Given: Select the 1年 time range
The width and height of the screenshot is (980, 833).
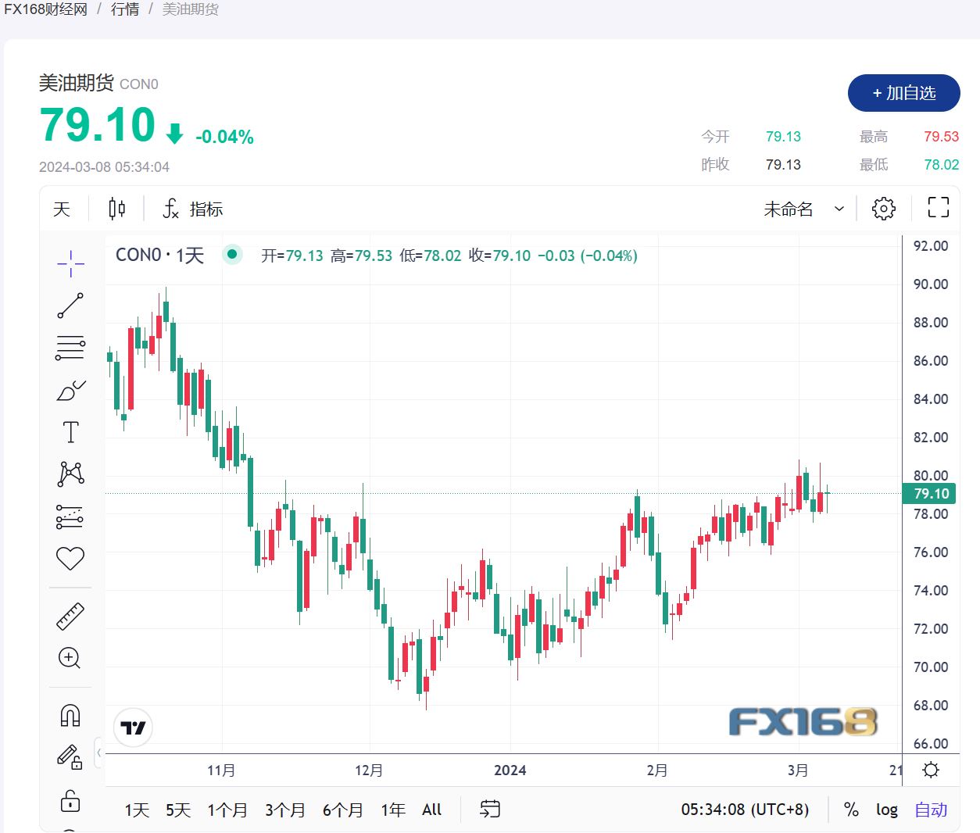Looking at the screenshot, I should click(x=393, y=810).
